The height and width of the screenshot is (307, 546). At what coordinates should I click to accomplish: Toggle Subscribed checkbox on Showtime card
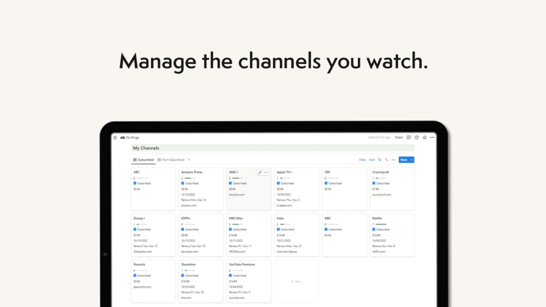(183, 275)
